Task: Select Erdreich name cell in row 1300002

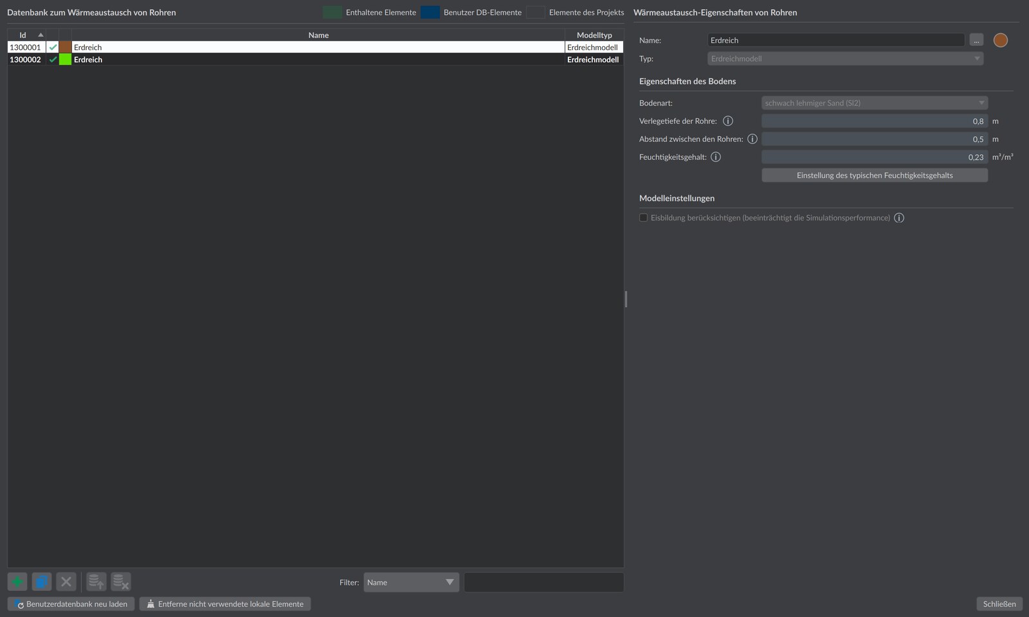Action: [318, 59]
